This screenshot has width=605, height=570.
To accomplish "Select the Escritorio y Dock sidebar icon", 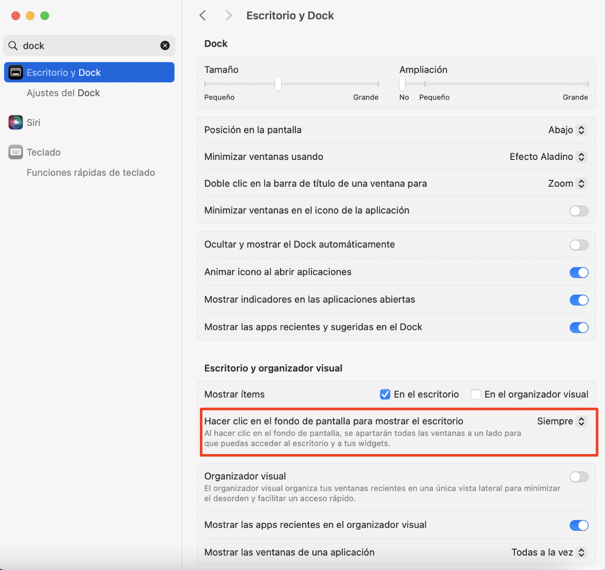I will [x=16, y=72].
